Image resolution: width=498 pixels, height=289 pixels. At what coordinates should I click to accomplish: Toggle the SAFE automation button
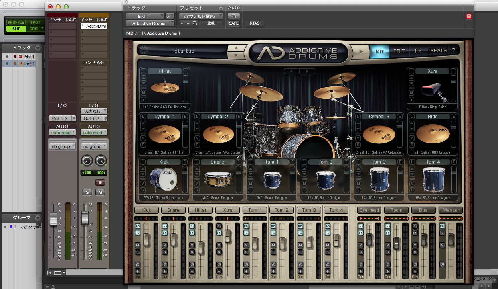point(234,23)
